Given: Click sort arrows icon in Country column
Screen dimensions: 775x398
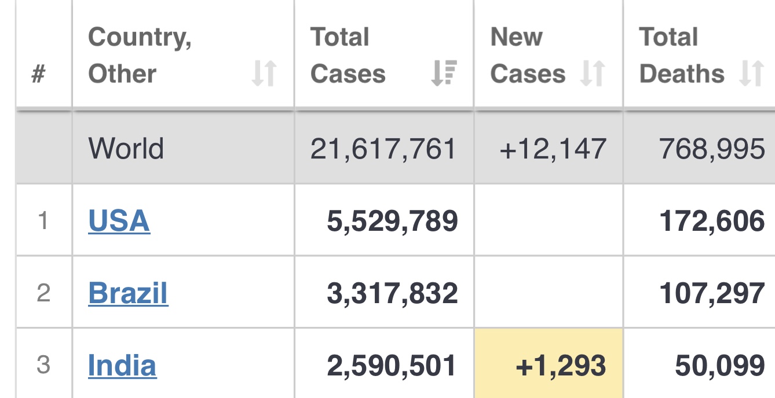Looking at the screenshot, I should pos(264,74).
